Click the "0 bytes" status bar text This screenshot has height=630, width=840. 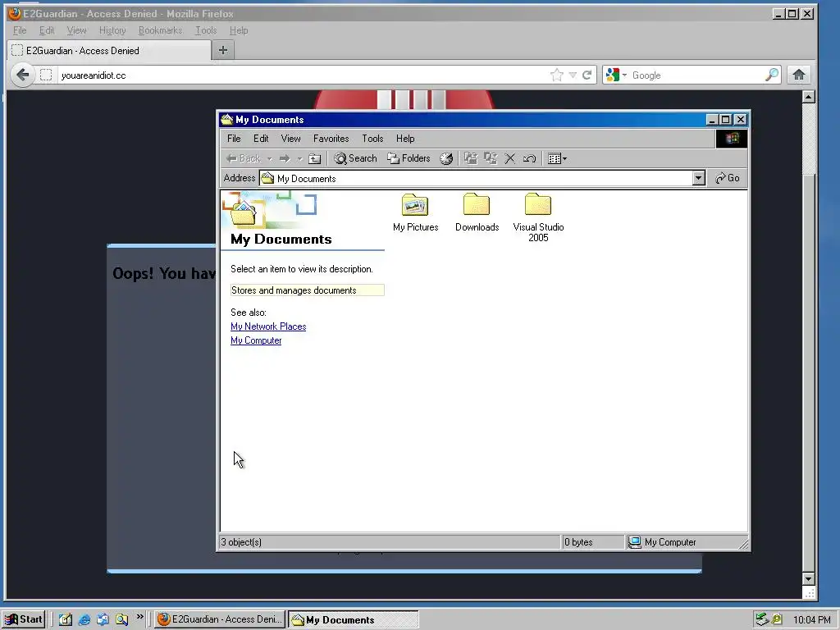pos(578,542)
